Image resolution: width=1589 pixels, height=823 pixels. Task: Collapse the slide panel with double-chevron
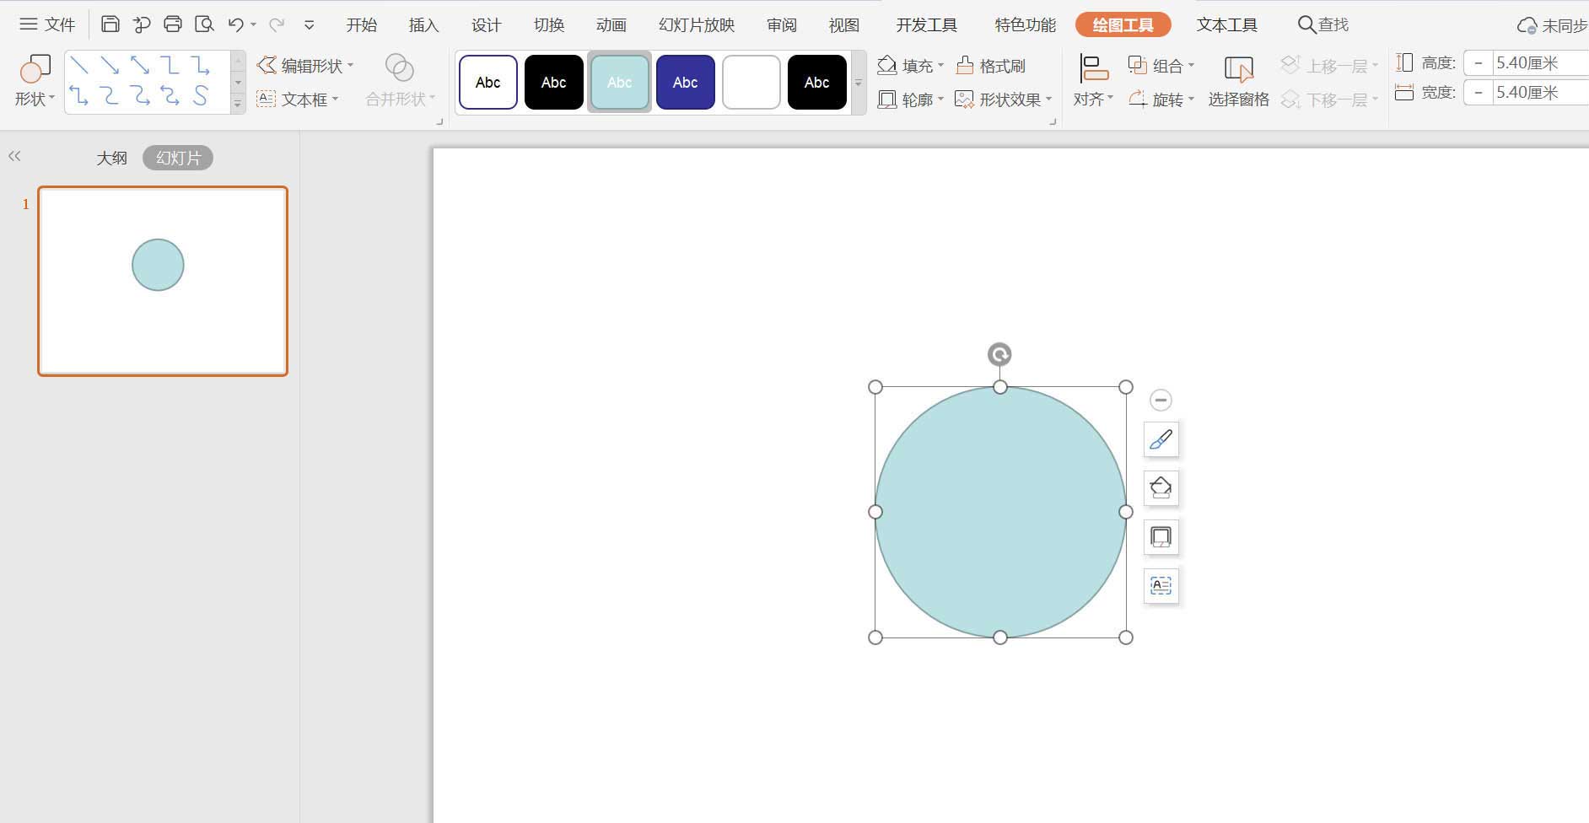[x=14, y=156]
